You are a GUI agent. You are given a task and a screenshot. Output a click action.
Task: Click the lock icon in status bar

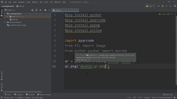tap(175, 98)
